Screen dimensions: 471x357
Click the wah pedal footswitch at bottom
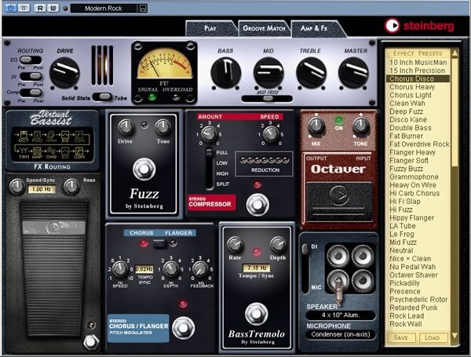(91, 341)
